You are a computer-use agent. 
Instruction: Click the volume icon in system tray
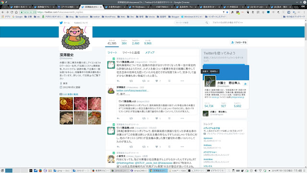256,171
